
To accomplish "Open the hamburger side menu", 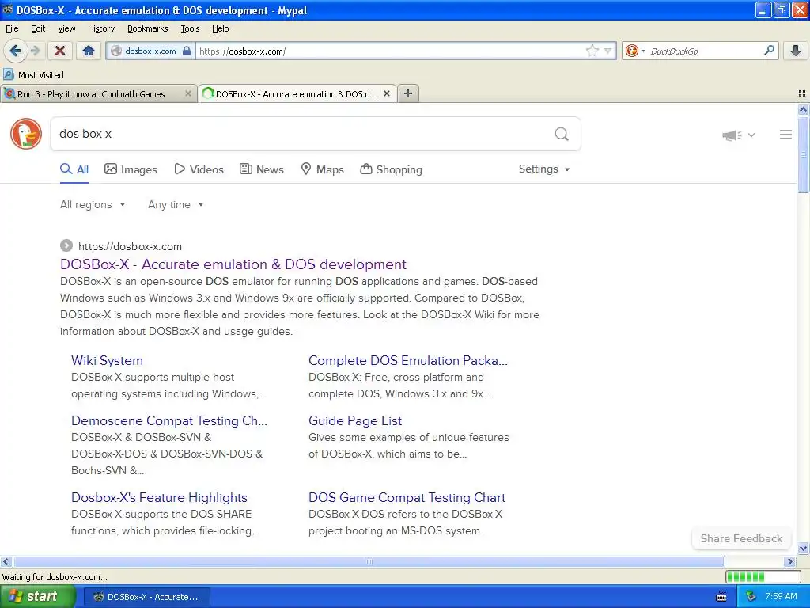I will click(785, 135).
